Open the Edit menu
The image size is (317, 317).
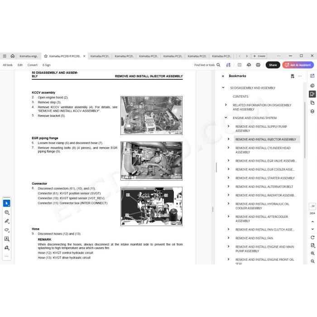pyautogui.click(x=20, y=65)
